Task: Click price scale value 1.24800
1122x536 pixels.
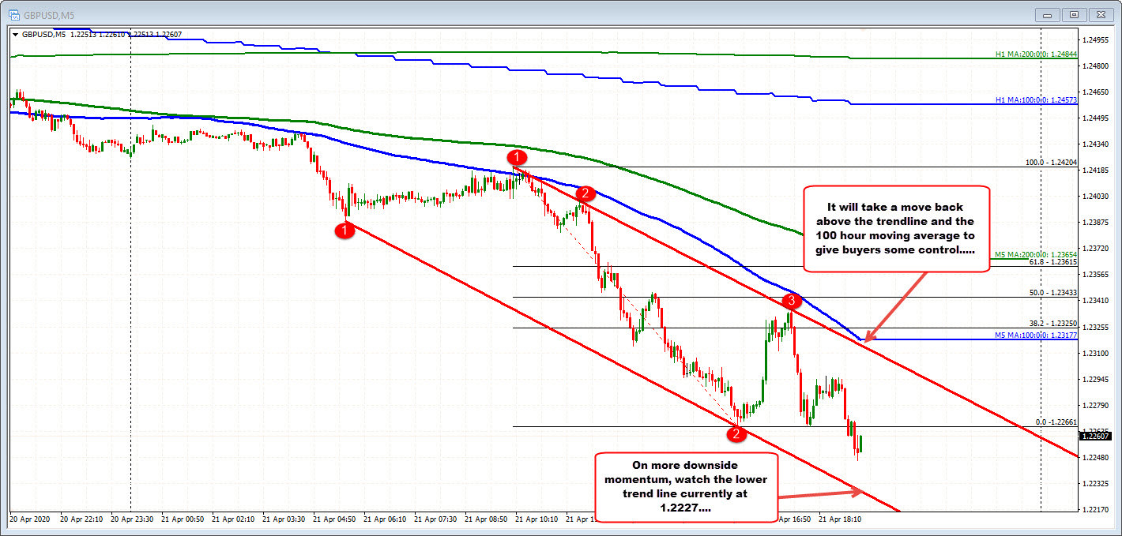Action: pos(1095,66)
